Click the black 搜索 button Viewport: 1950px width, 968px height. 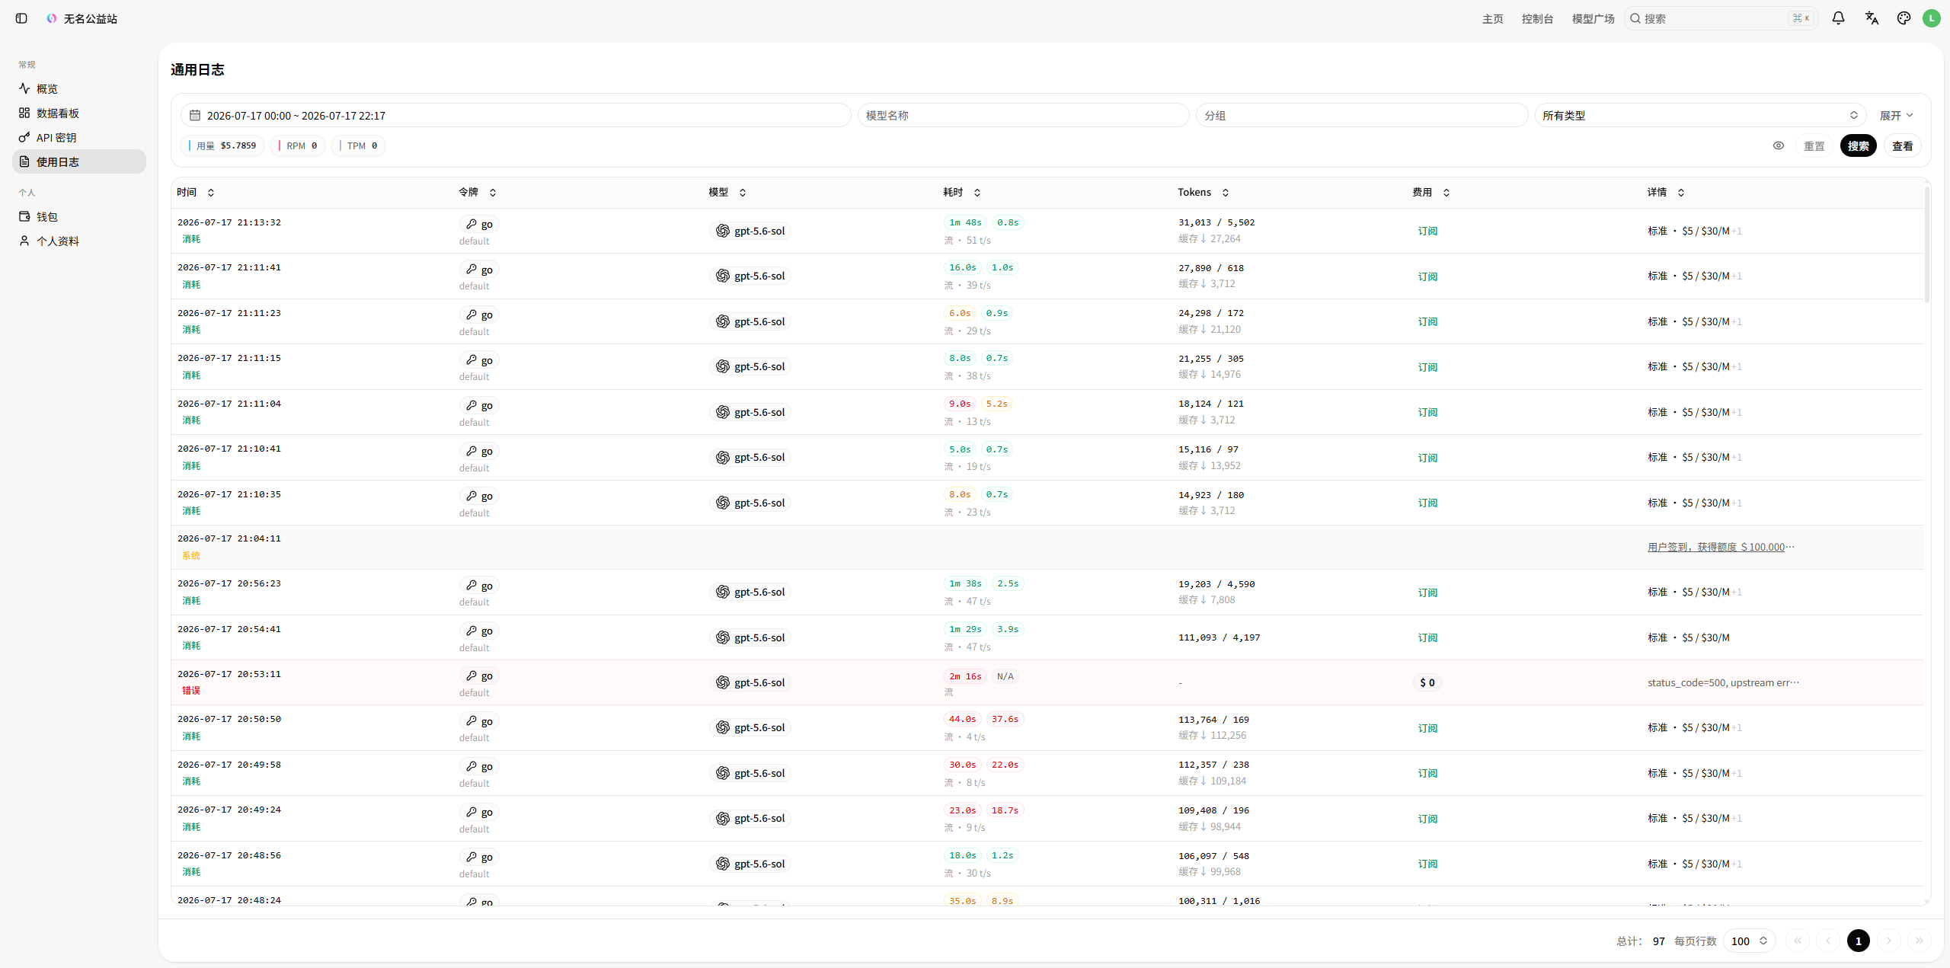point(1858,145)
